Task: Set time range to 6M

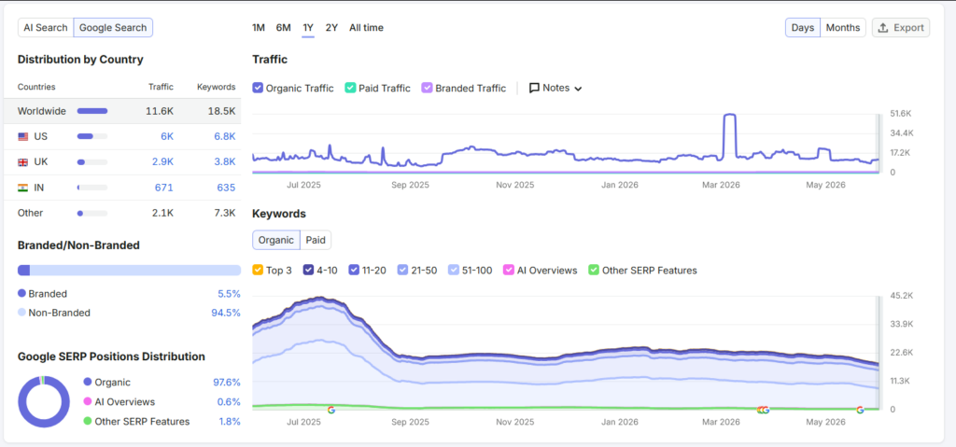Action: point(284,27)
